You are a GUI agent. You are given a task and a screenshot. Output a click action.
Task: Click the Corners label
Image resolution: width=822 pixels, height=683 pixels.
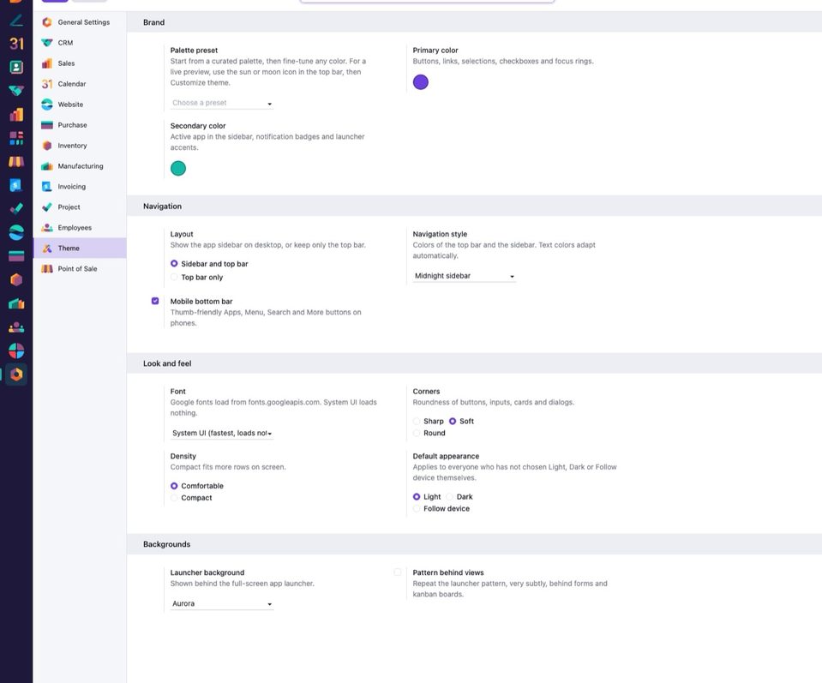pyautogui.click(x=426, y=391)
